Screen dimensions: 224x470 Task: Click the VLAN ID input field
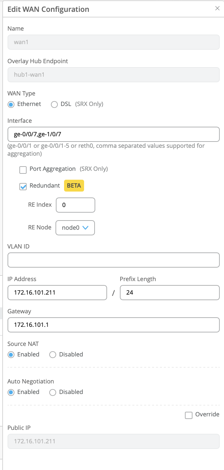tap(113, 260)
